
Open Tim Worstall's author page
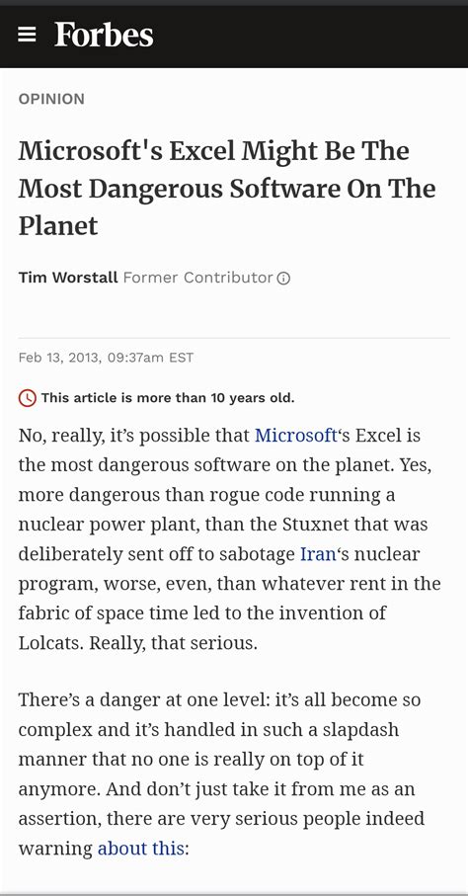point(68,278)
